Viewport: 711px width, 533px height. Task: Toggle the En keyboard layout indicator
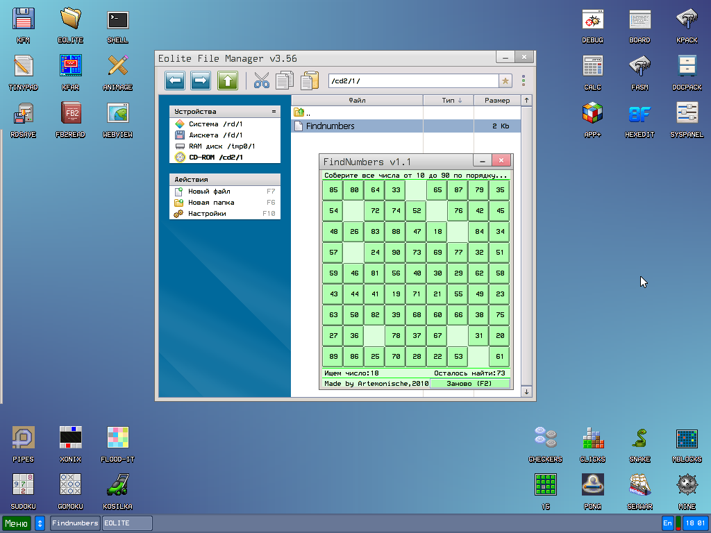click(x=667, y=523)
